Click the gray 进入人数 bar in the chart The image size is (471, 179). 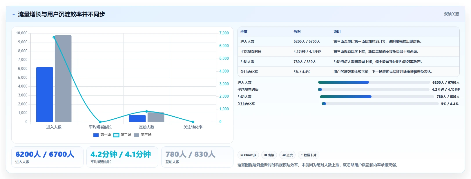(x=63, y=79)
